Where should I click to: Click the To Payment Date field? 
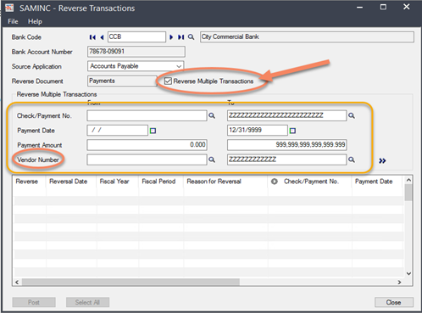[x=258, y=131]
